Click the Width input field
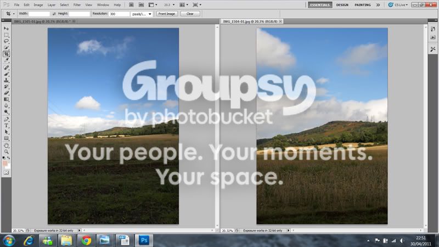This screenshot has width=439, height=247. 39,14
